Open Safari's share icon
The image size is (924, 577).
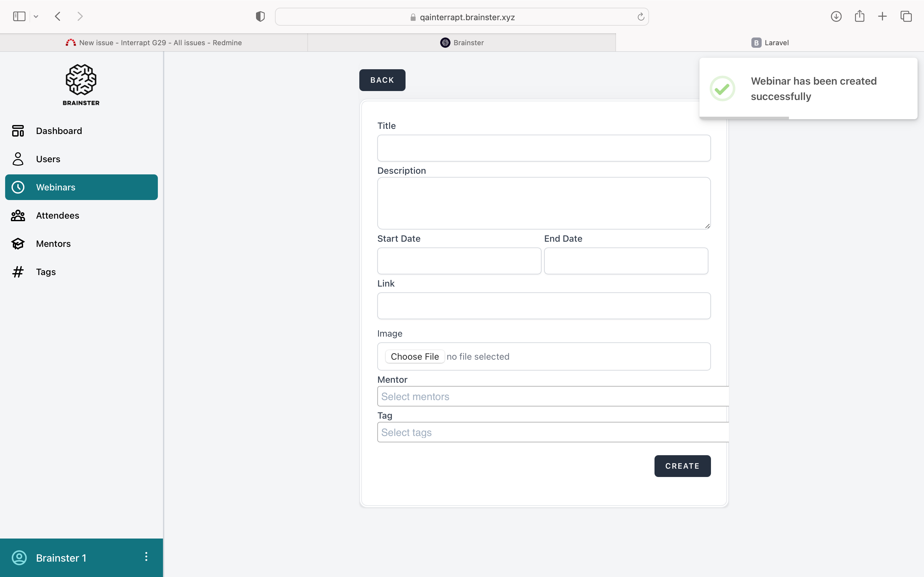(x=860, y=16)
